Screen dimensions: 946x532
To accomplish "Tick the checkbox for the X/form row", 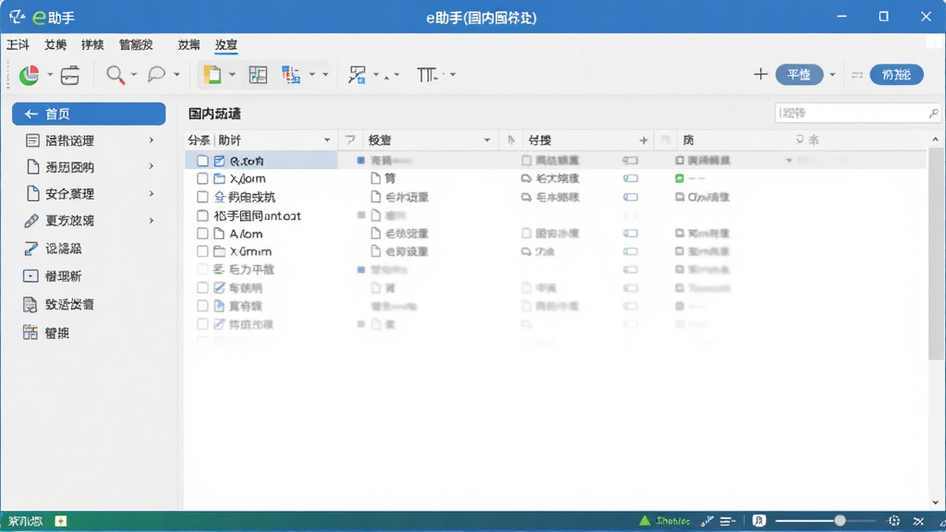I will pos(202,178).
